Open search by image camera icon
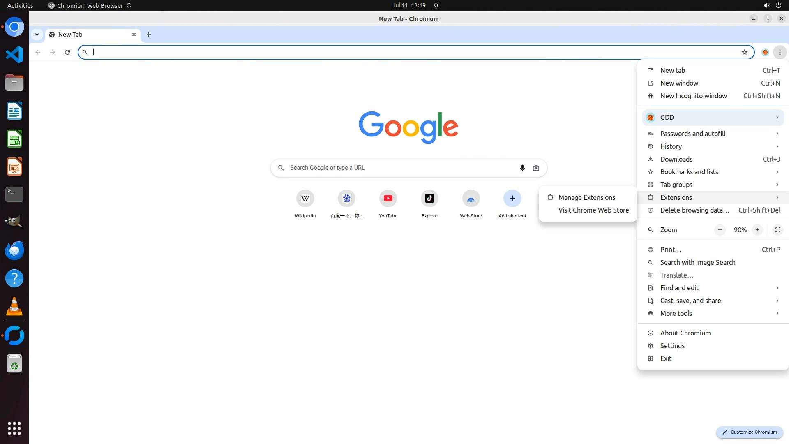789x444 pixels. [536, 168]
